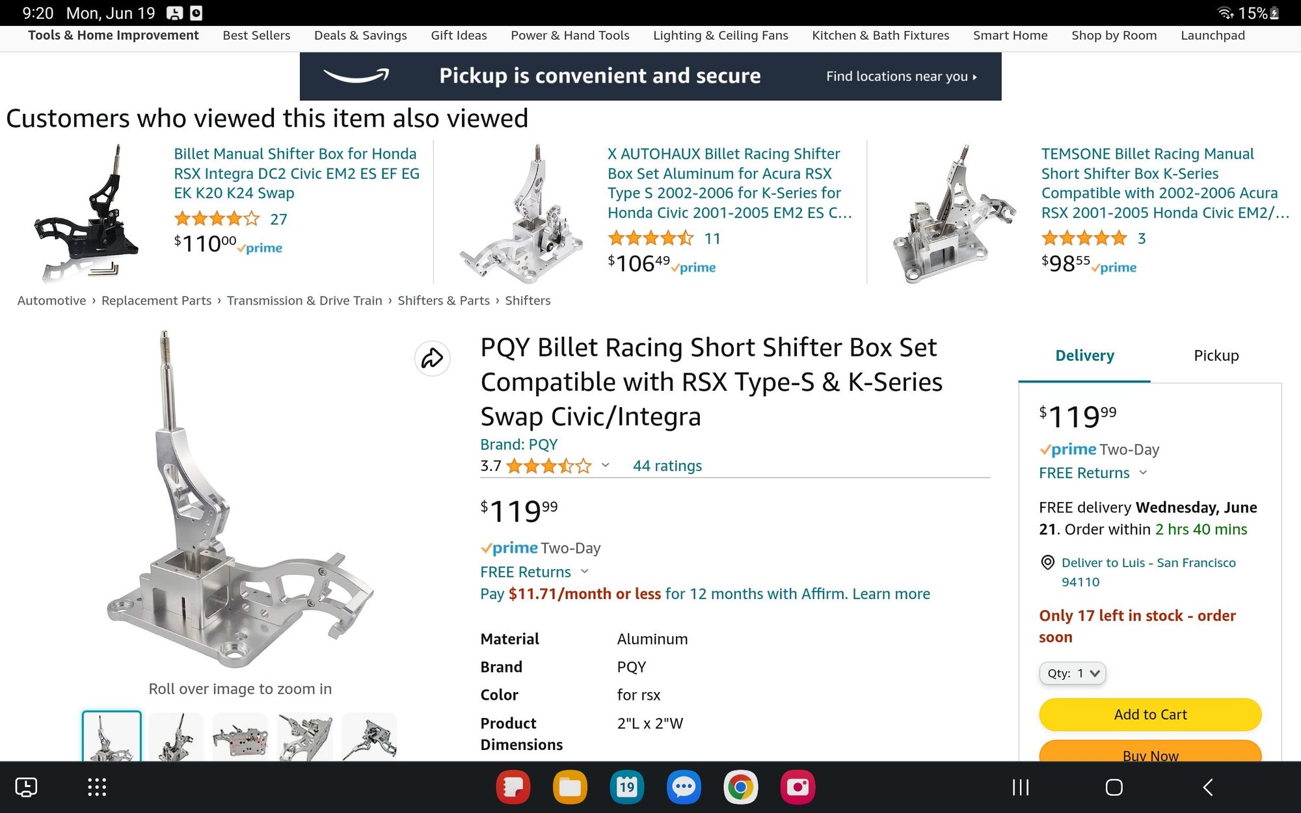Open Deals & Savings menu item

(360, 35)
